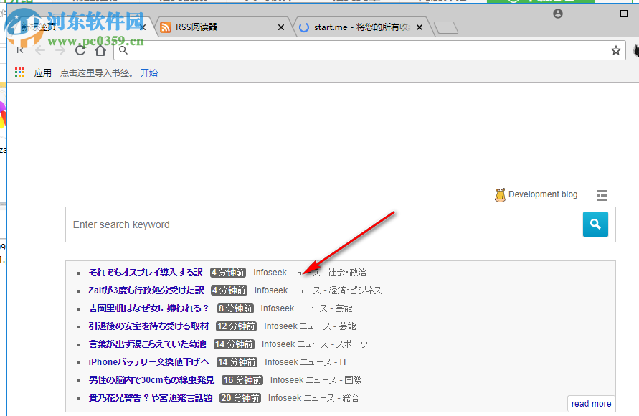Open the iPhoneバッテリー交換値下げへ article
This screenshot has width=639, height=416.
147,361
